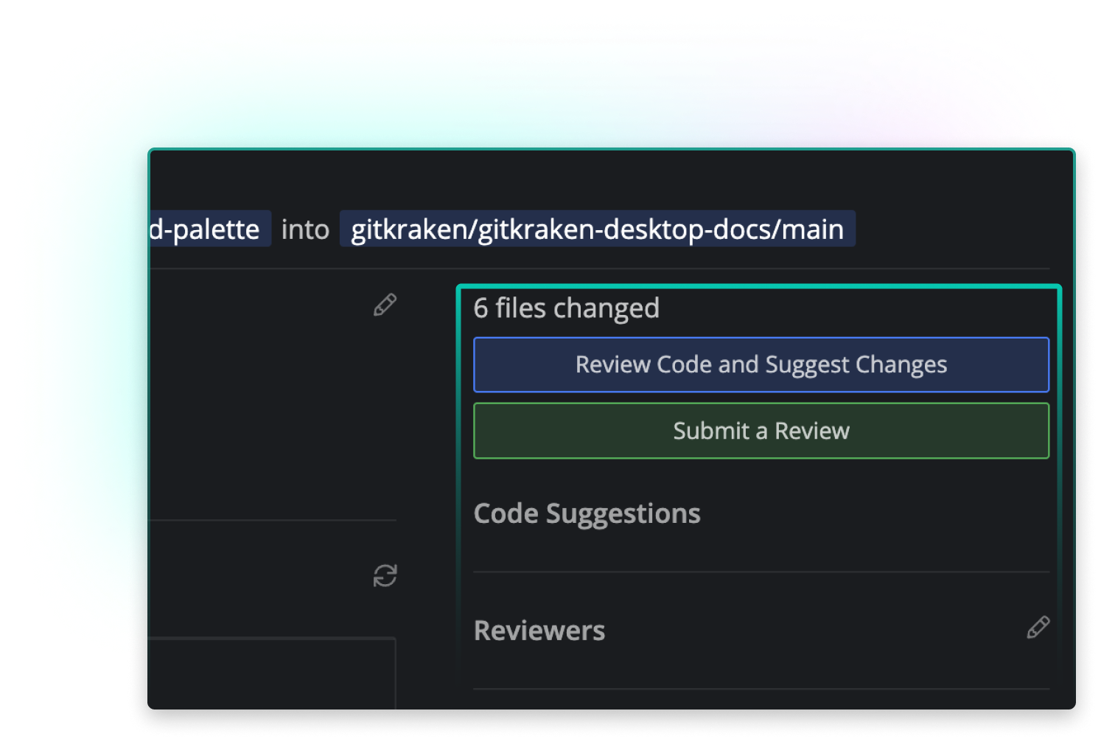Click the highlighted green Submit a Review control

pyautogui.click(x=761, y=431)
